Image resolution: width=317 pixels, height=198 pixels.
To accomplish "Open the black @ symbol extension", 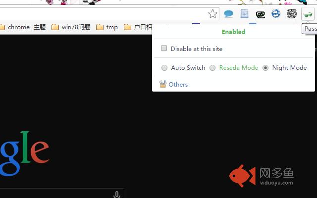I will point(261,14).
